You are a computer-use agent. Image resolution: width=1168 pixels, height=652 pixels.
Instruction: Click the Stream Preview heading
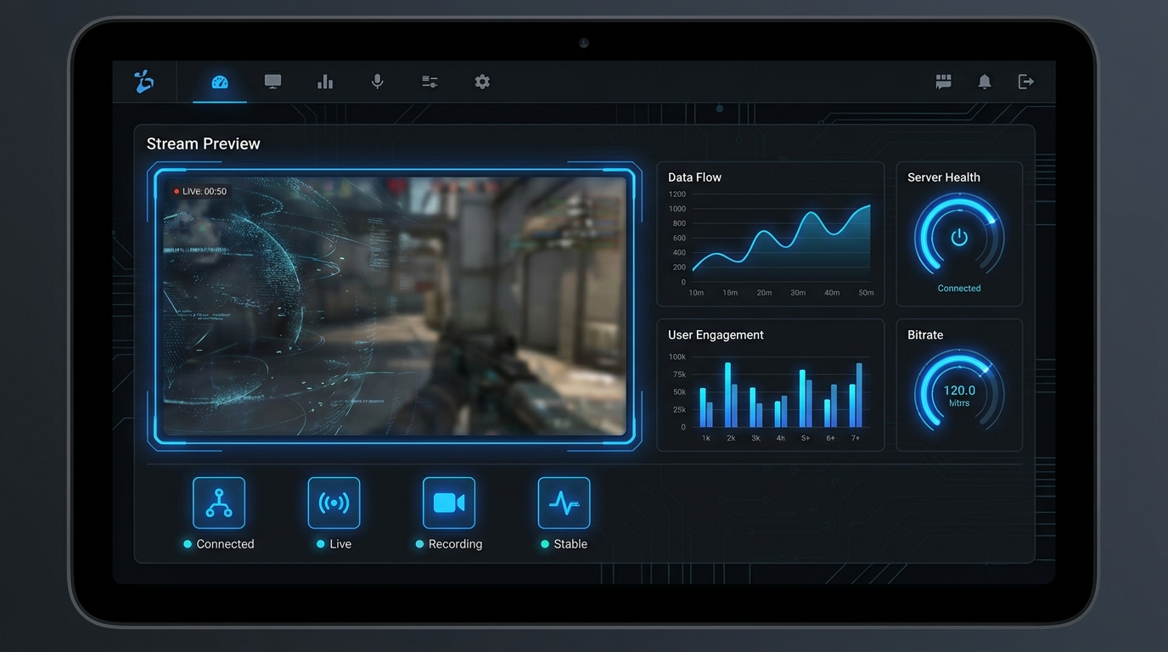coord(204,143)
